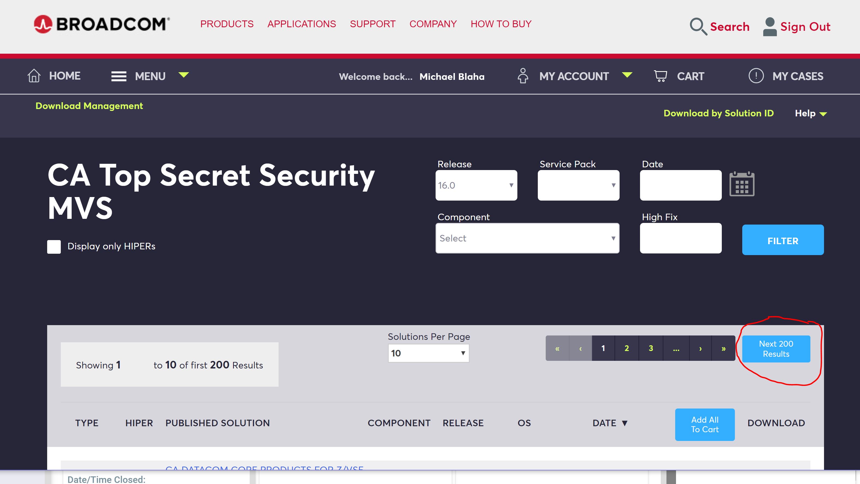Screen dimensions: 860x484
Task: Click the Home house icon
Action: (34, 76)
